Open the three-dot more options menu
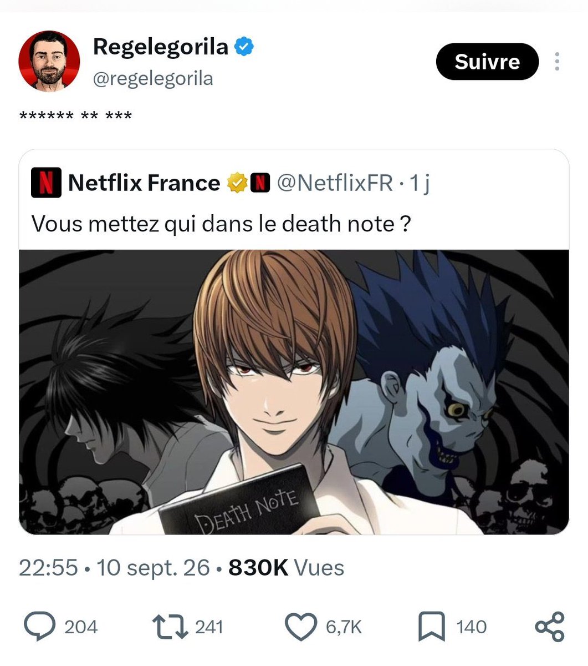The image size is (588, 666). tap(557, 62)
